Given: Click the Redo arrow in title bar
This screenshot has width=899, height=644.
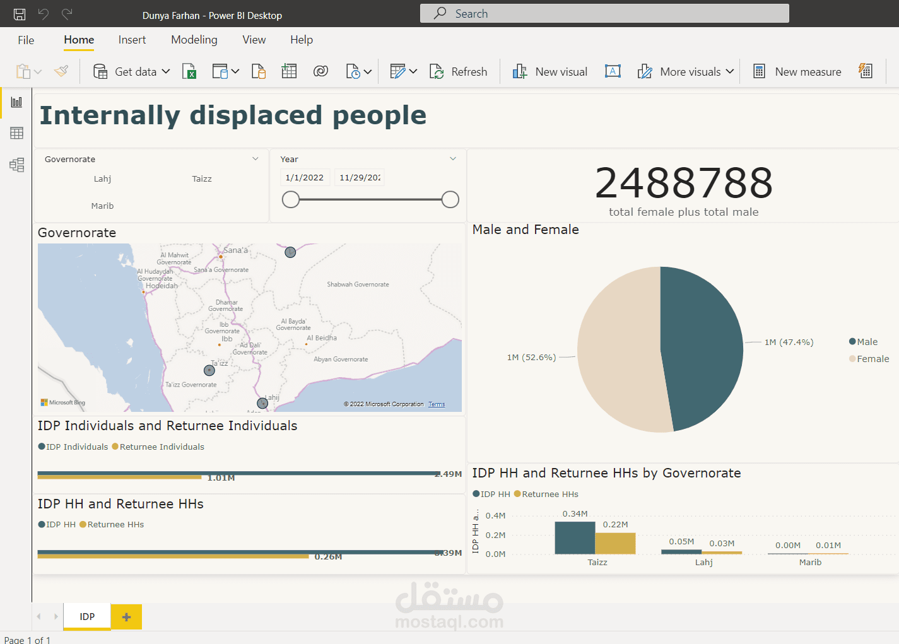Looking at the screenshot, I should (67, 14).
